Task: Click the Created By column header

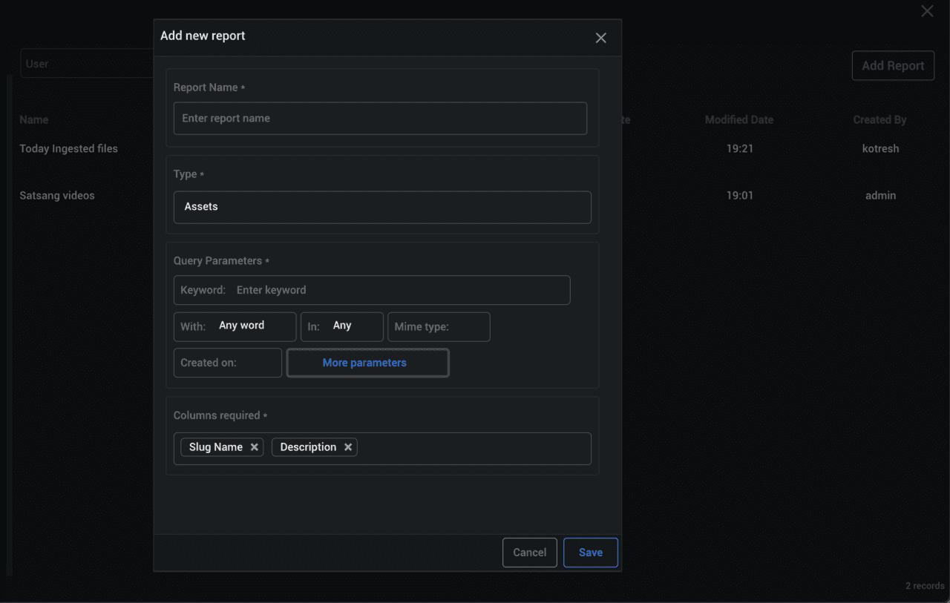Action: 880,119
